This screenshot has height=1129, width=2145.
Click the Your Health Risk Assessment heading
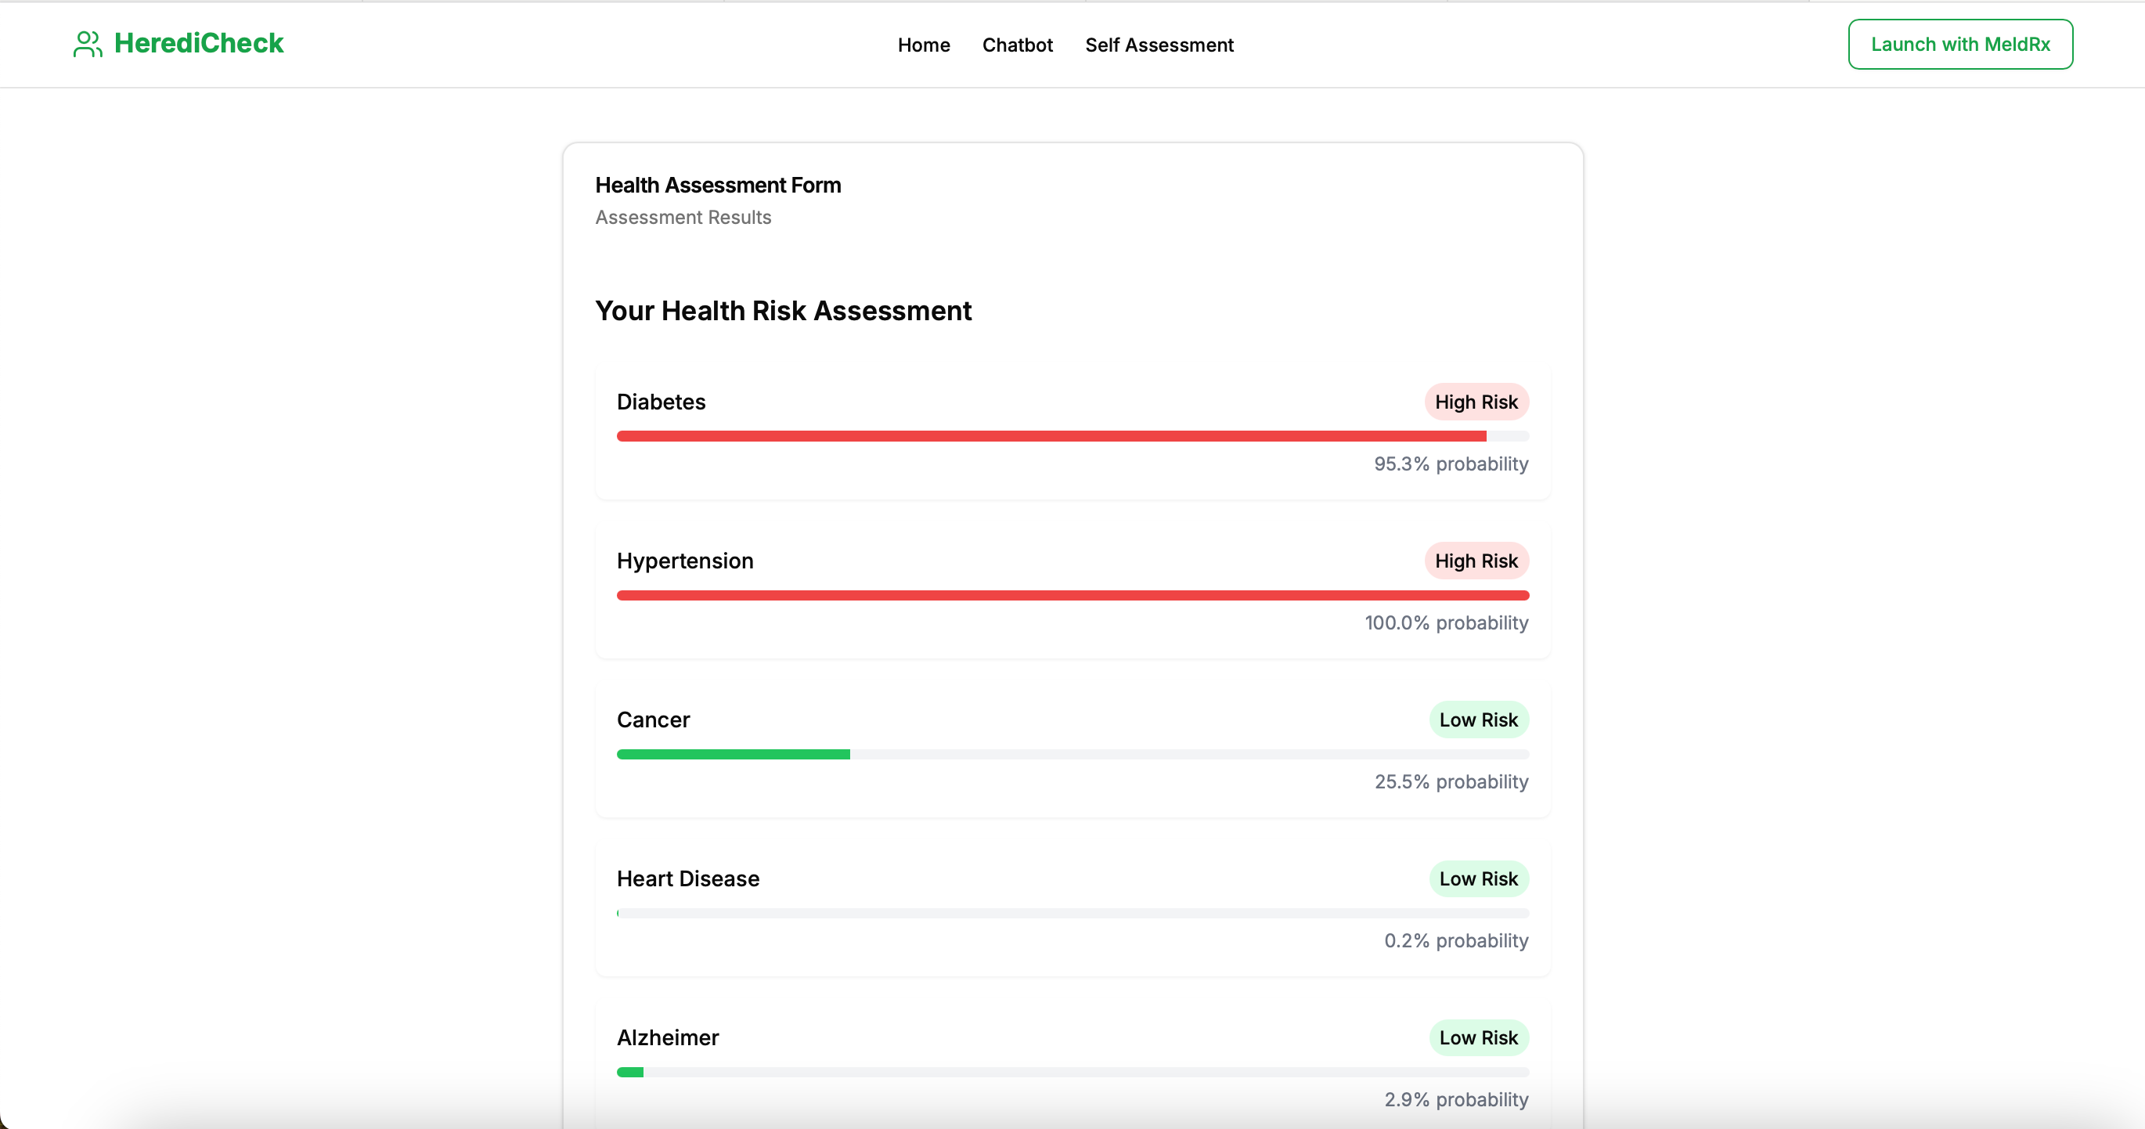tap(783, 311)
